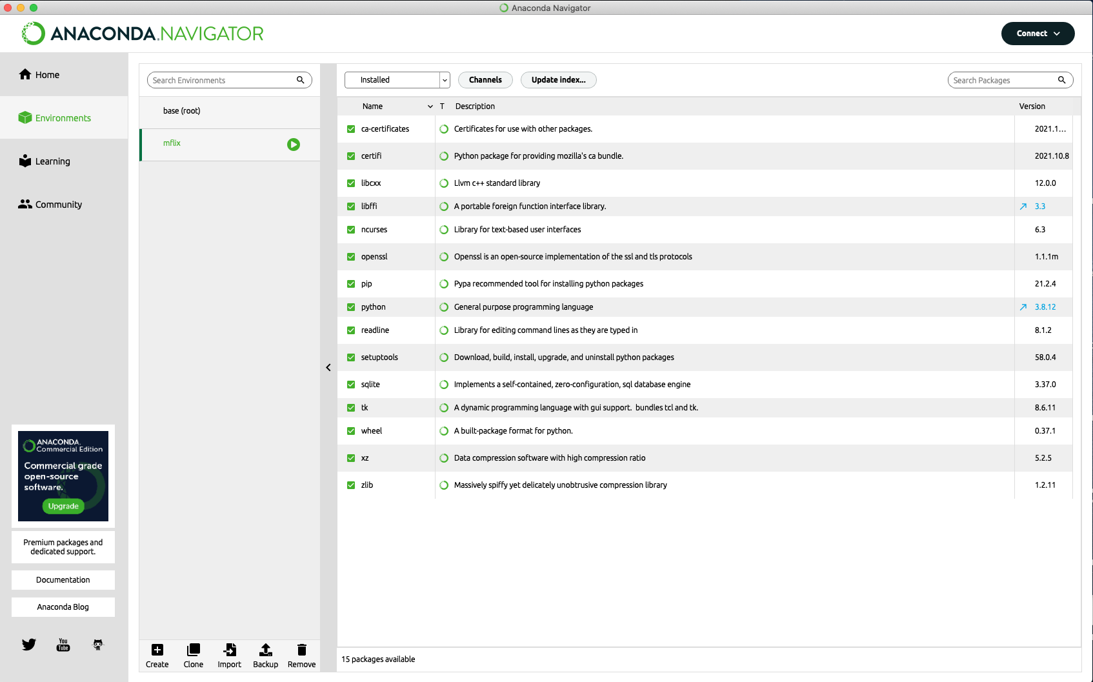This screenshot has width=1093, height=682.
Task: Open the Learning section icon
Action: [x=25, y=161]
